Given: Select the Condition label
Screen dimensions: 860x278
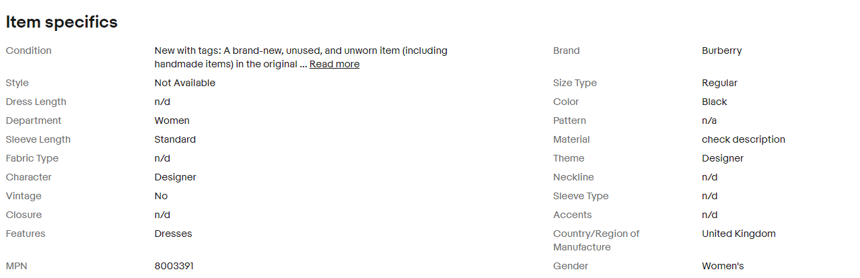Looking at the screenshot, I should click(28, 50).
